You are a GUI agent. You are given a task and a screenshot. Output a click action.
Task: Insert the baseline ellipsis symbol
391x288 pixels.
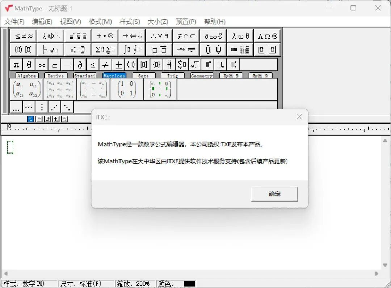click(16, 107)
